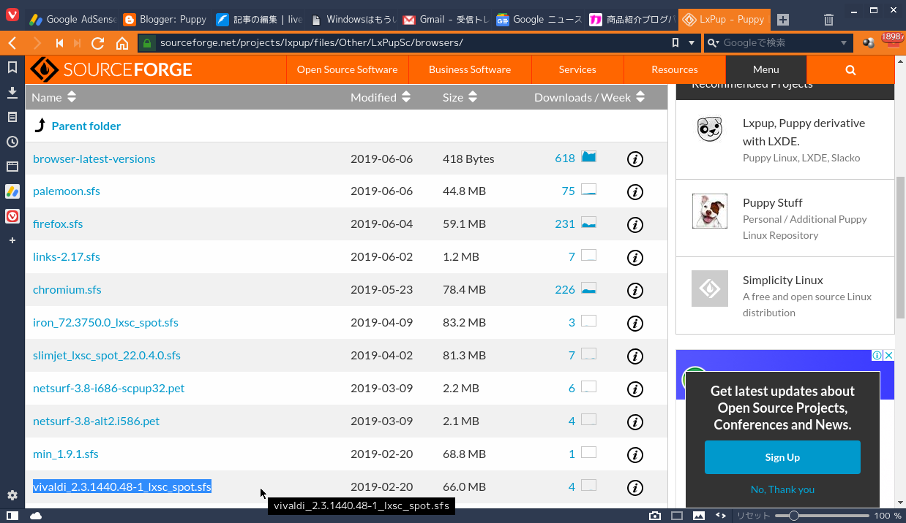Reset zoom with リセット button
This screenshot has width=906, height=523.
click(x=753, y=516)
